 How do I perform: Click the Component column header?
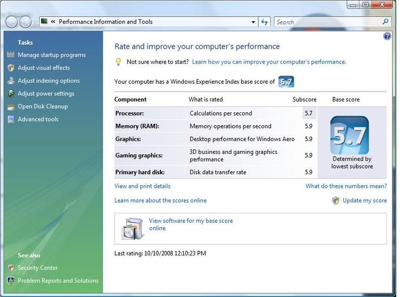coord(130,100)
